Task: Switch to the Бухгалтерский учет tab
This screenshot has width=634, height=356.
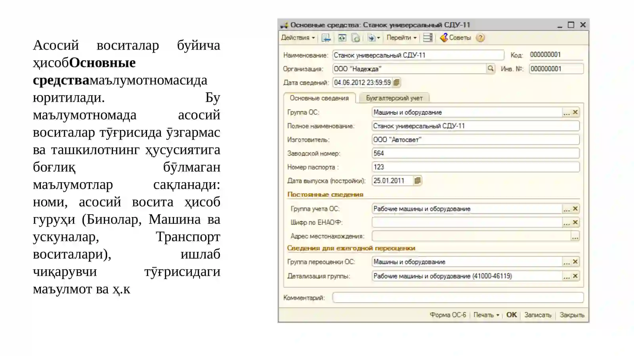Action: coord(394,98)
